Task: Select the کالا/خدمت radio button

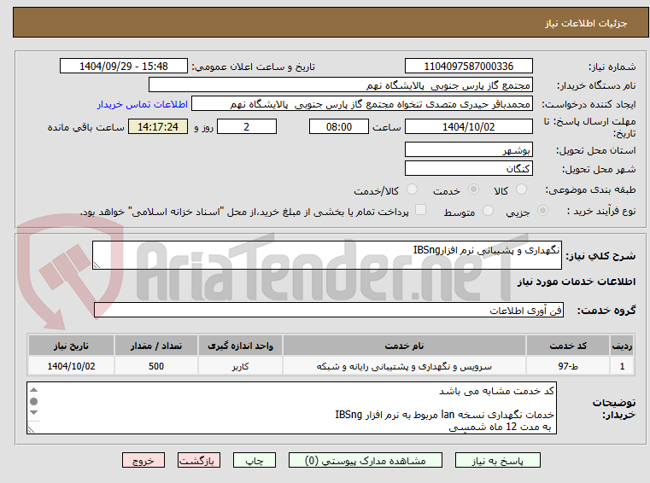Action: coord(412,189)
